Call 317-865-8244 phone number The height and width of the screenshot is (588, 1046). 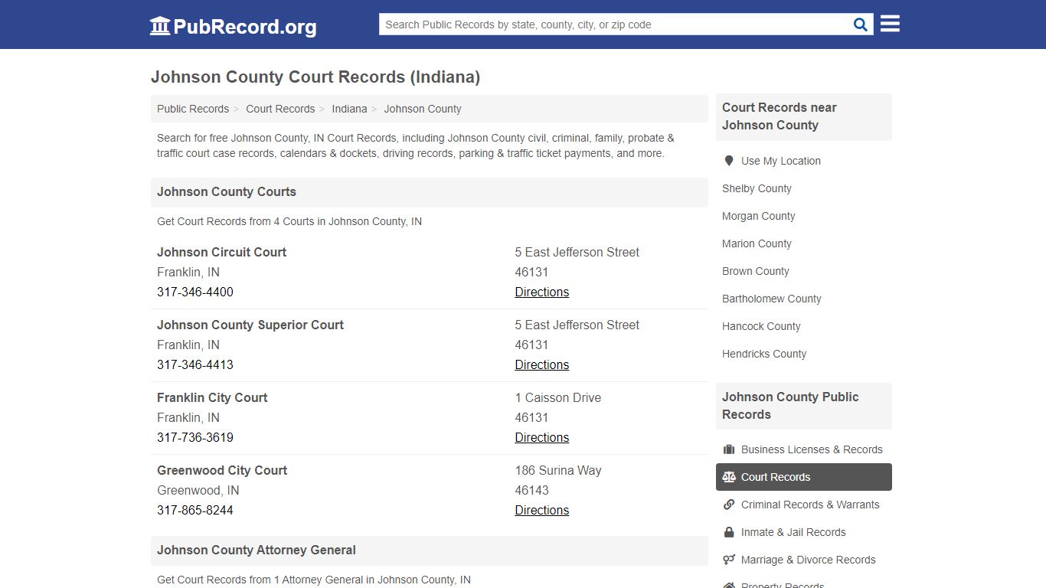click(x=195, y=510)
